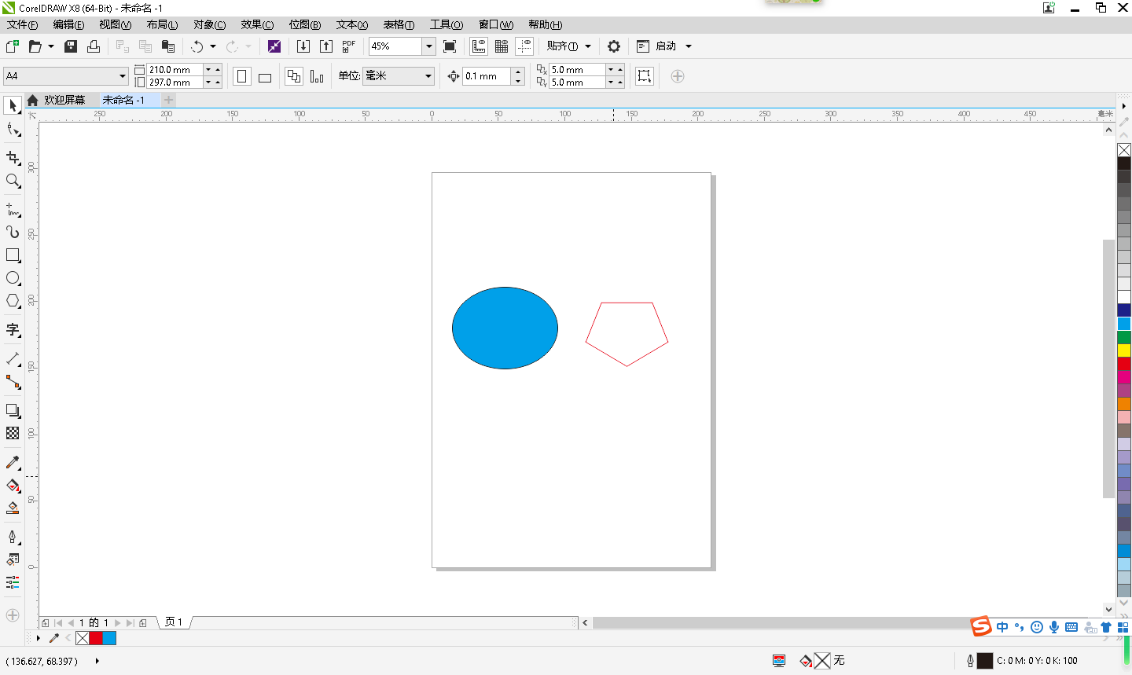Viewport: 1132px width, 675px height.
Task: Select the Text tool
Action: [13, 329]
